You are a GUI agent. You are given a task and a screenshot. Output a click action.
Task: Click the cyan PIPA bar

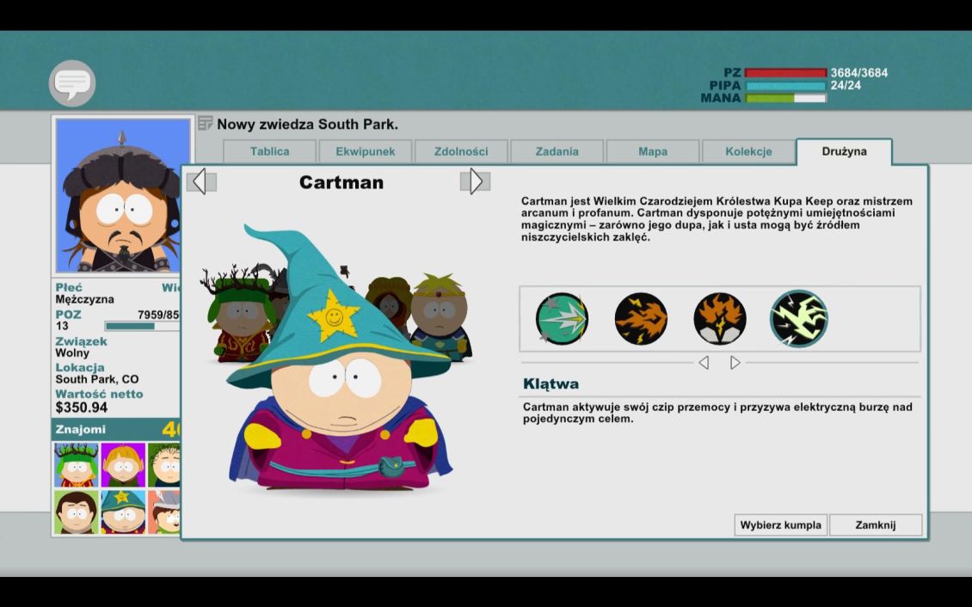coord(785,85)
